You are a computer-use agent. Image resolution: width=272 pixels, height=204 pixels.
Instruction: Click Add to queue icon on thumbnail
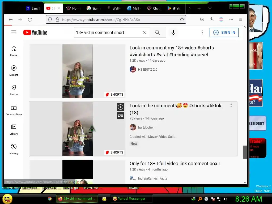(x=121, y=116)
